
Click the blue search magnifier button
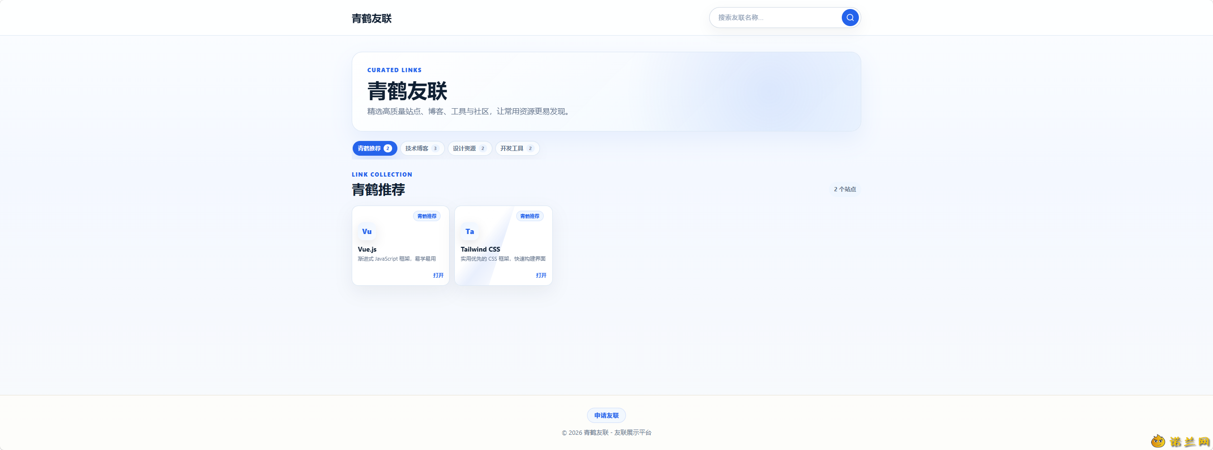click(850, 18)
